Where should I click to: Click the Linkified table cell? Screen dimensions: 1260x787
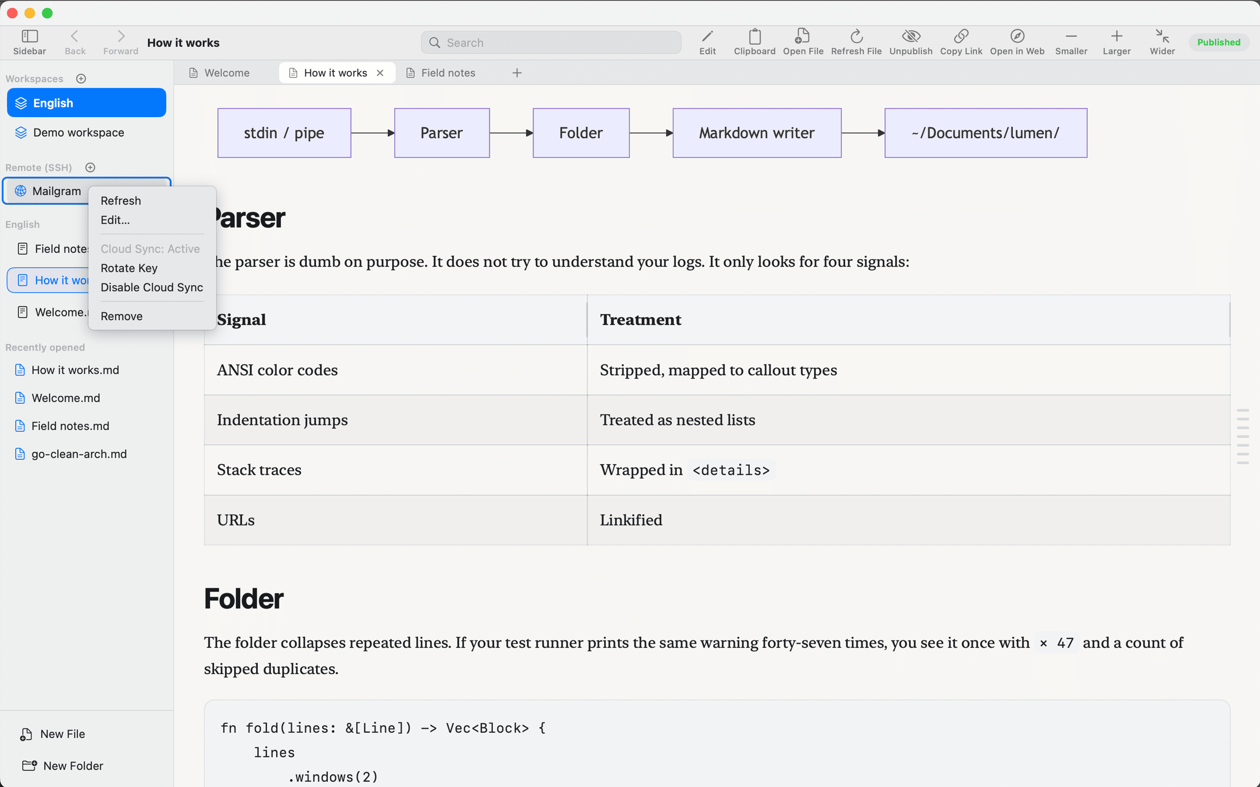click(909, 520)
